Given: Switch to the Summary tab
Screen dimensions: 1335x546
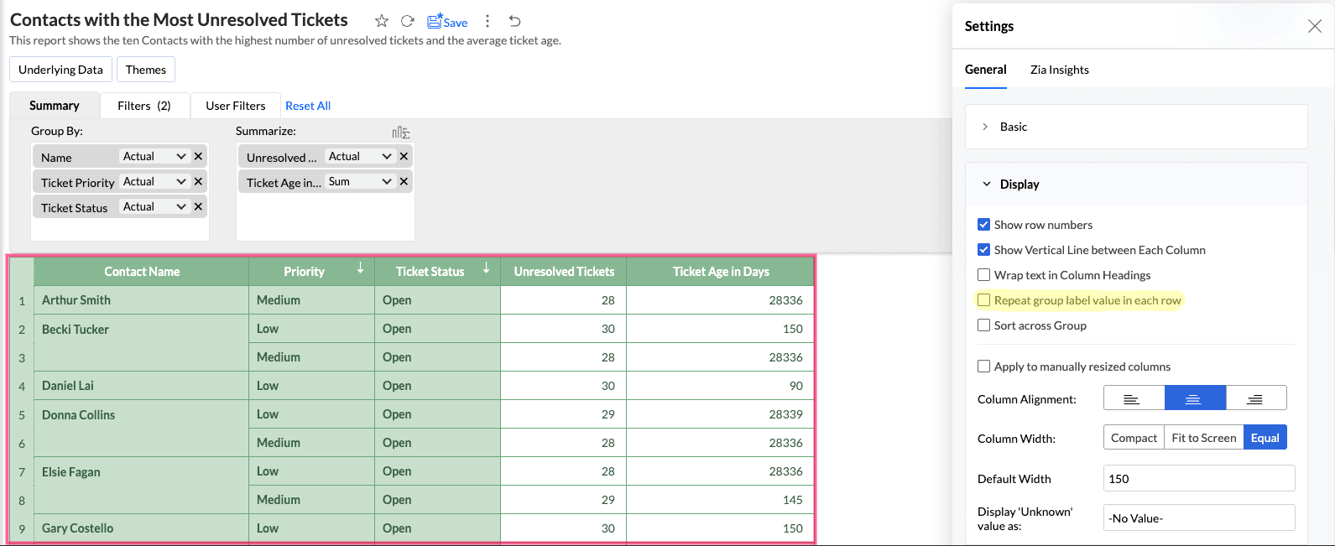Looking at the screenshot, I should (55, 106).
